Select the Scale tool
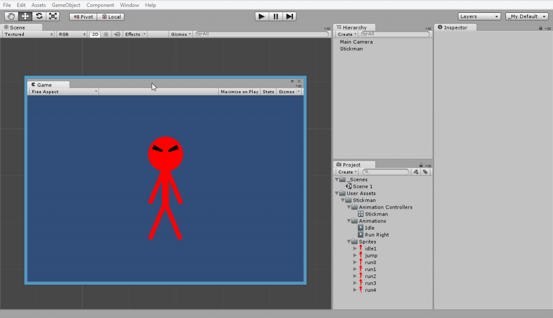The width and height of the screenshot is (553, 318). (53, 17)
